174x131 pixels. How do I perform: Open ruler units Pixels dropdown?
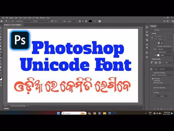(168, 62)
